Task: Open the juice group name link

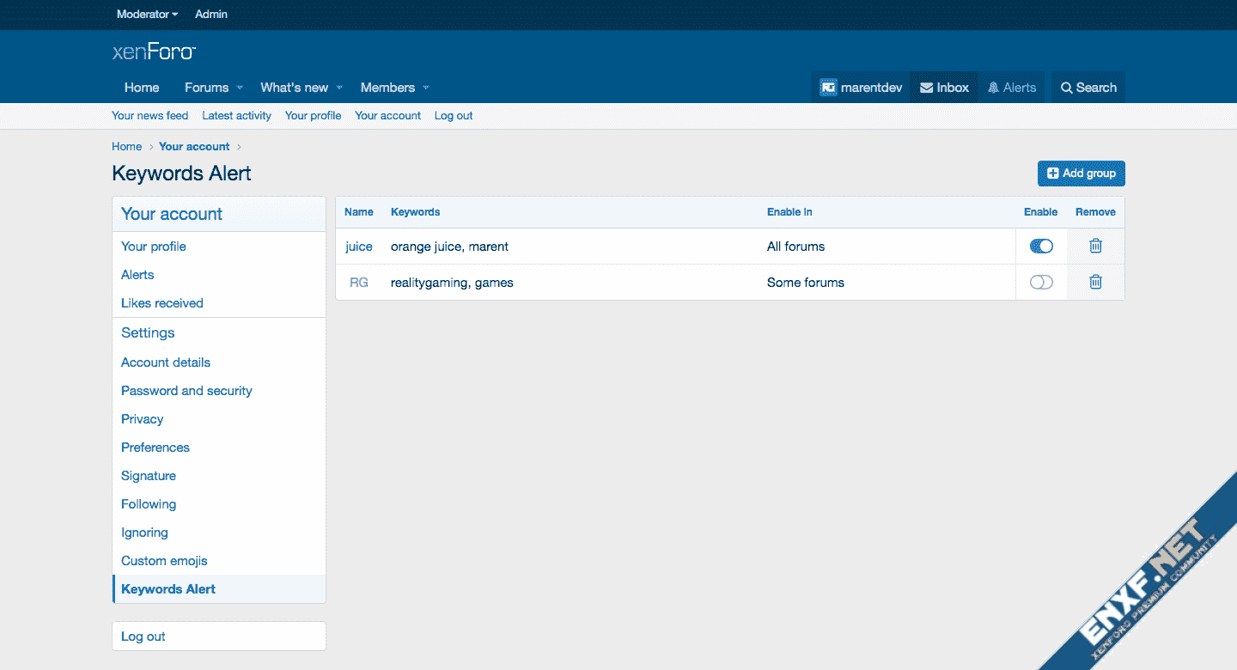Action: [x=359, y=247]
